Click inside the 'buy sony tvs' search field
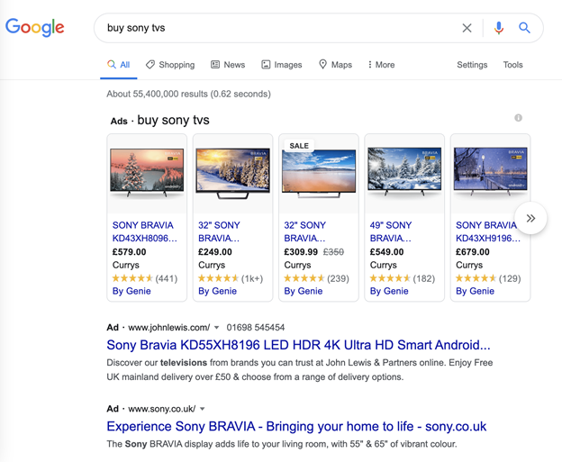The height and width of the screenshot is (462, 562). [279, 28]
